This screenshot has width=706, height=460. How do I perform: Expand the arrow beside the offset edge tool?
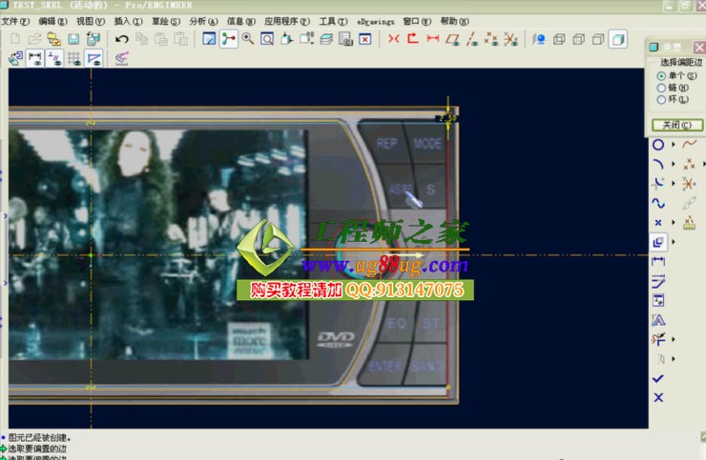674,243
